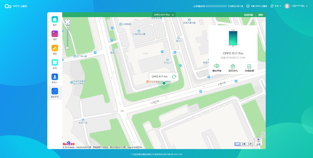Click the refresh link in green bar
The image size is (313, 158).
pos(261,15)
